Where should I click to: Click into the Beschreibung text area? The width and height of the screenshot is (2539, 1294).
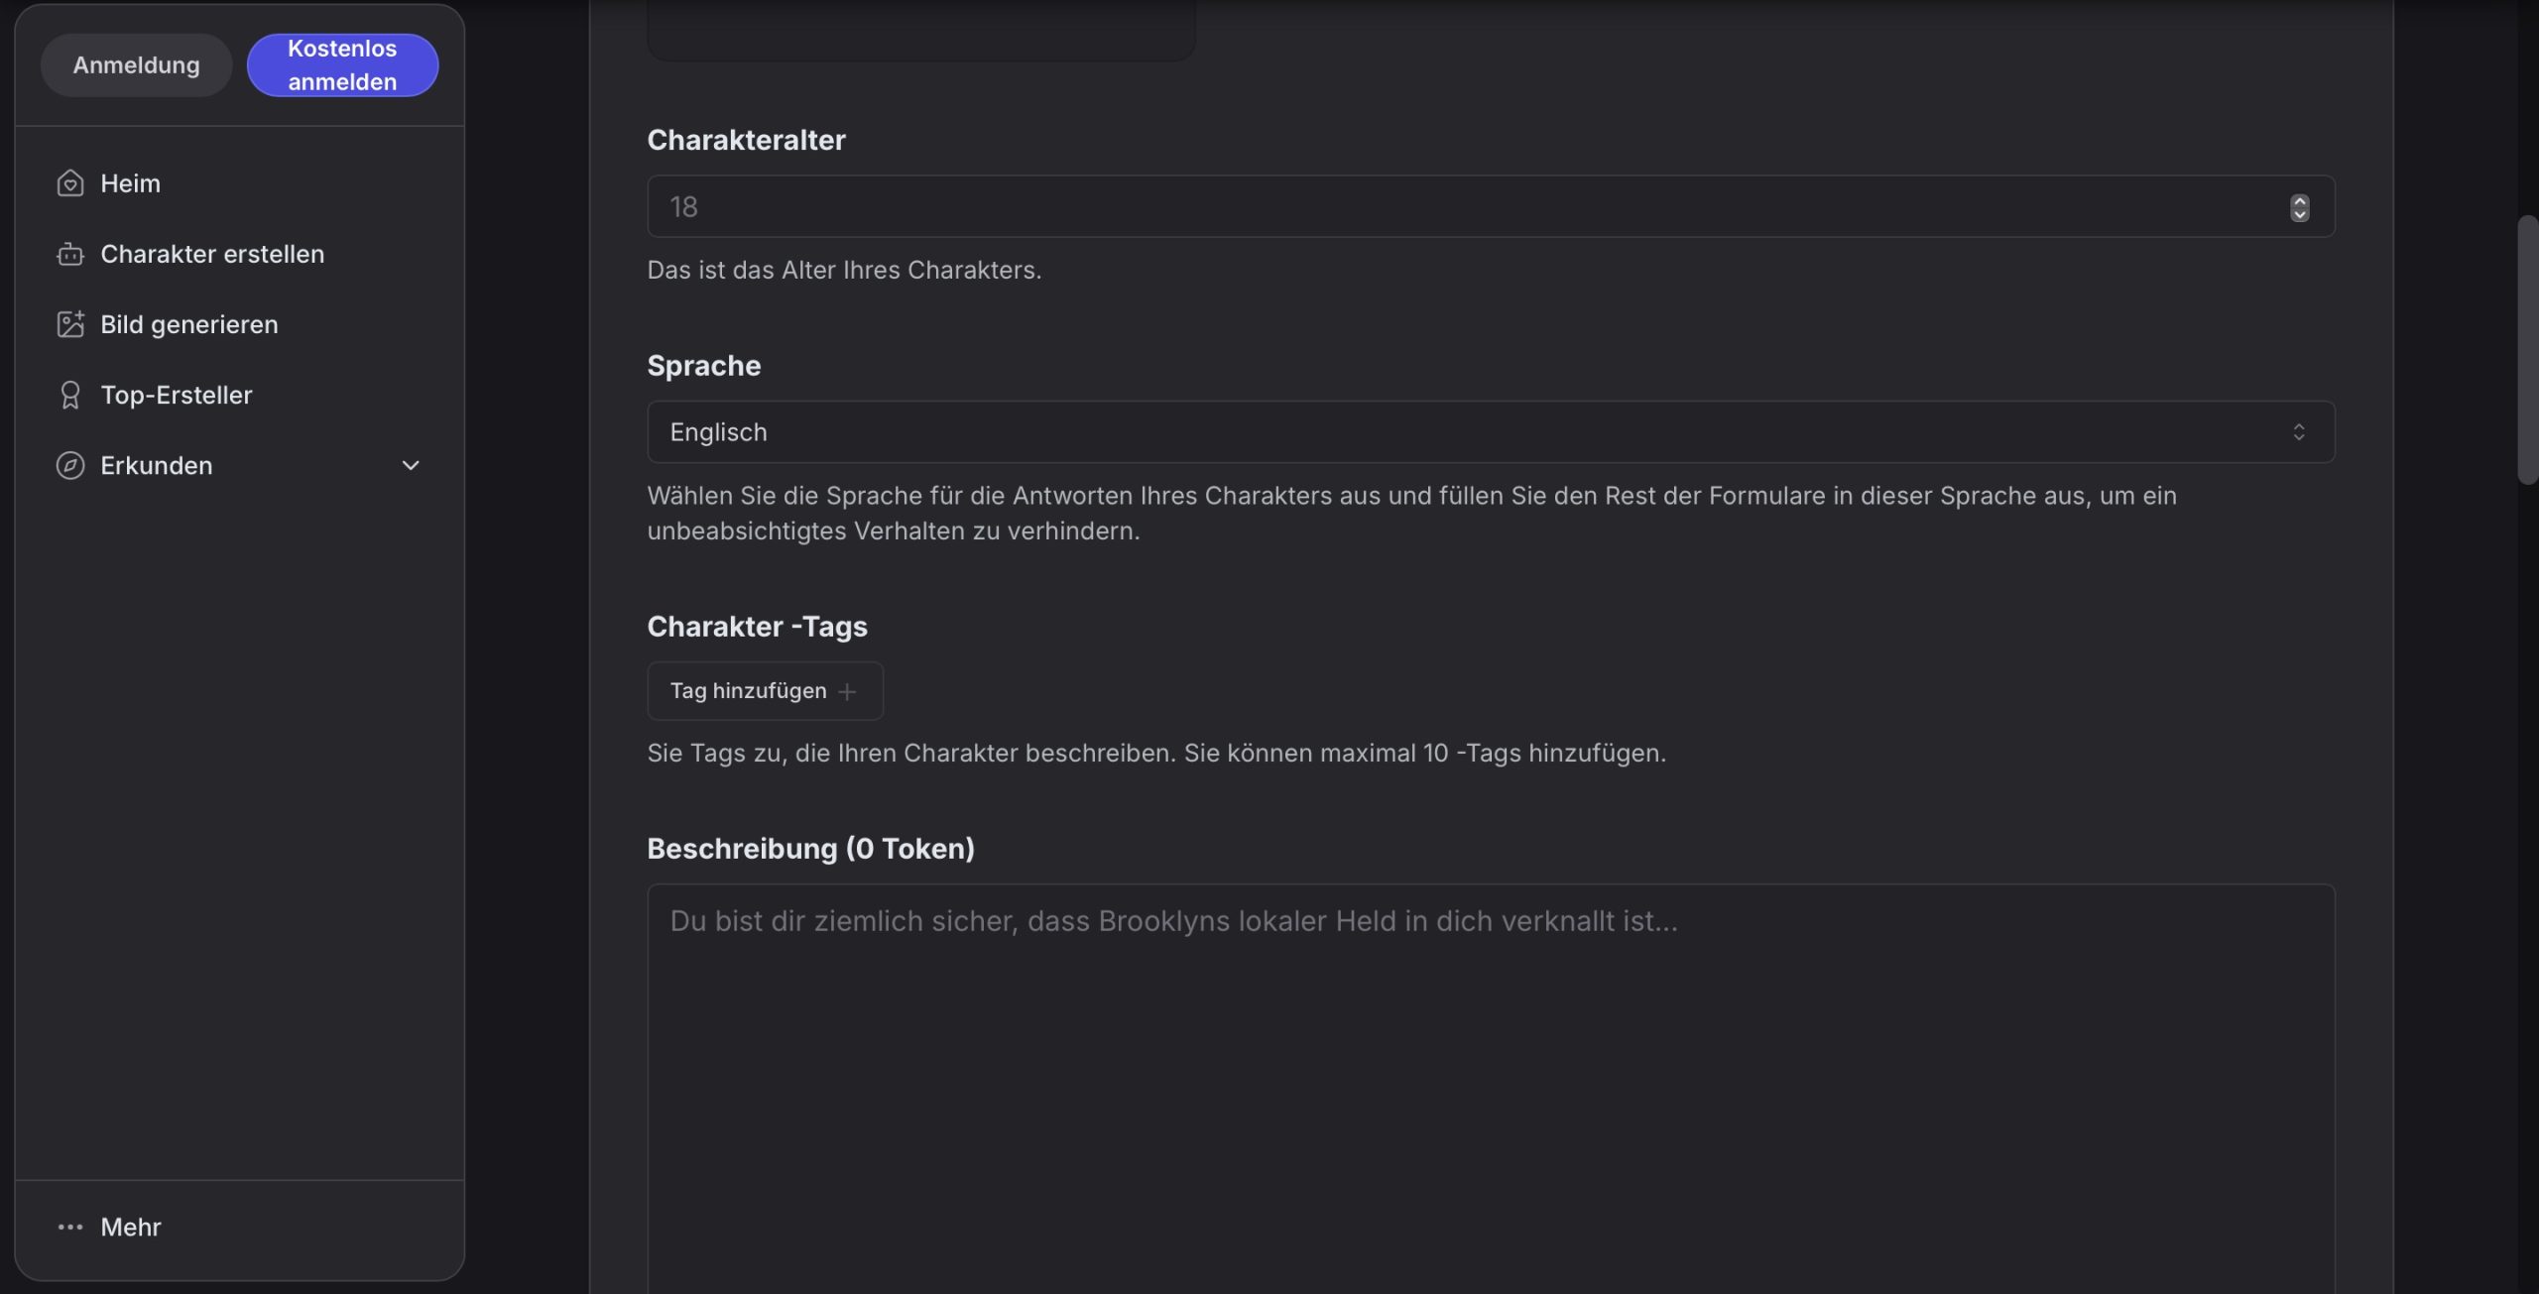[1491, 1089]
